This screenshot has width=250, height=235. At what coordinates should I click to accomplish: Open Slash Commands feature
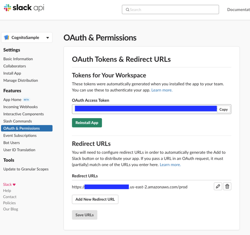point(17,121)
